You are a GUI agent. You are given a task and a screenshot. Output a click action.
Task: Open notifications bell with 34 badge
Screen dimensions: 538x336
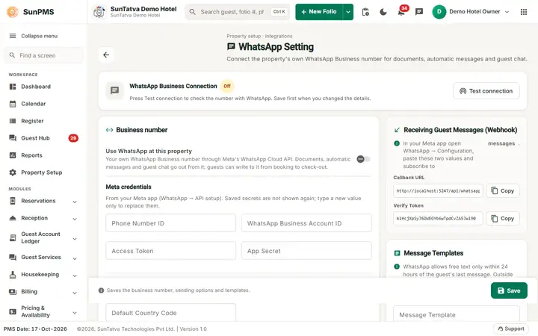point(401,12)
